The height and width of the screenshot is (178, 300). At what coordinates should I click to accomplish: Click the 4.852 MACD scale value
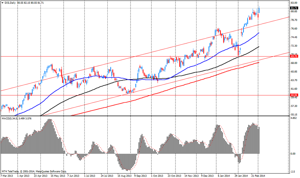(x=294, y=118)
